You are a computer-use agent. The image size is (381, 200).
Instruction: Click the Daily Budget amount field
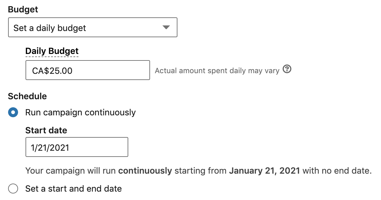[87, 70]
